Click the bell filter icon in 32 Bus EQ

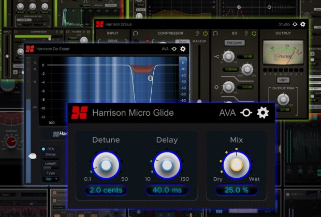(216, 87)
